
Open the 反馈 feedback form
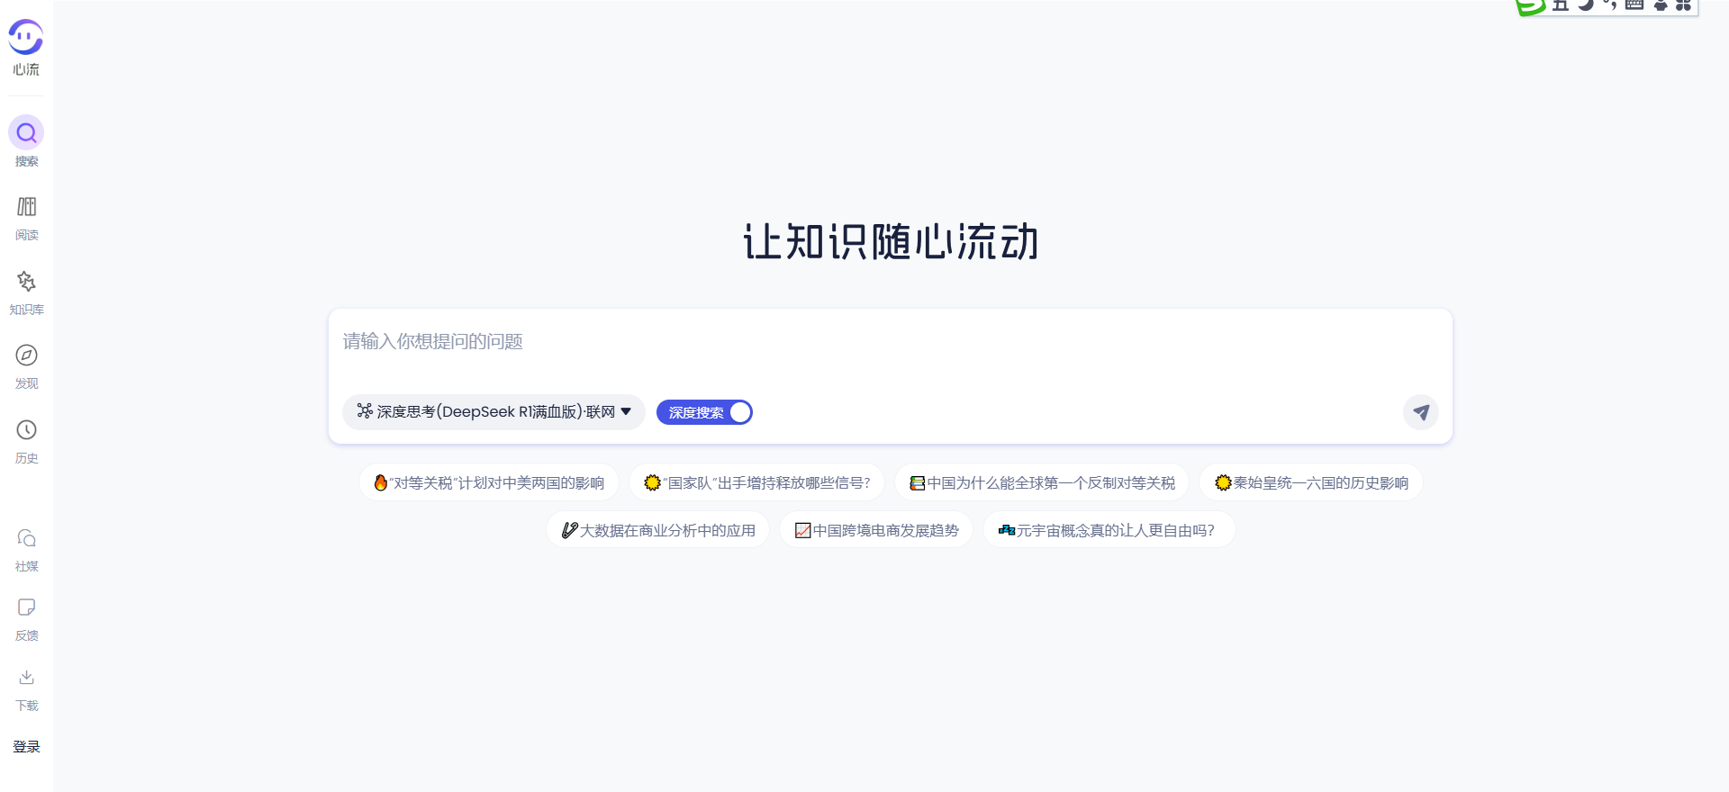26,608
